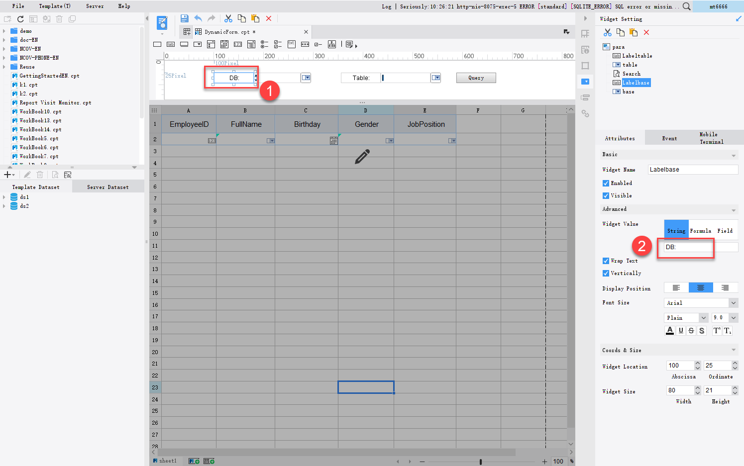Open the Font Size family dropdown showing Arial
The width and height of the screenshot is (744, 466).
pos(701,302)
